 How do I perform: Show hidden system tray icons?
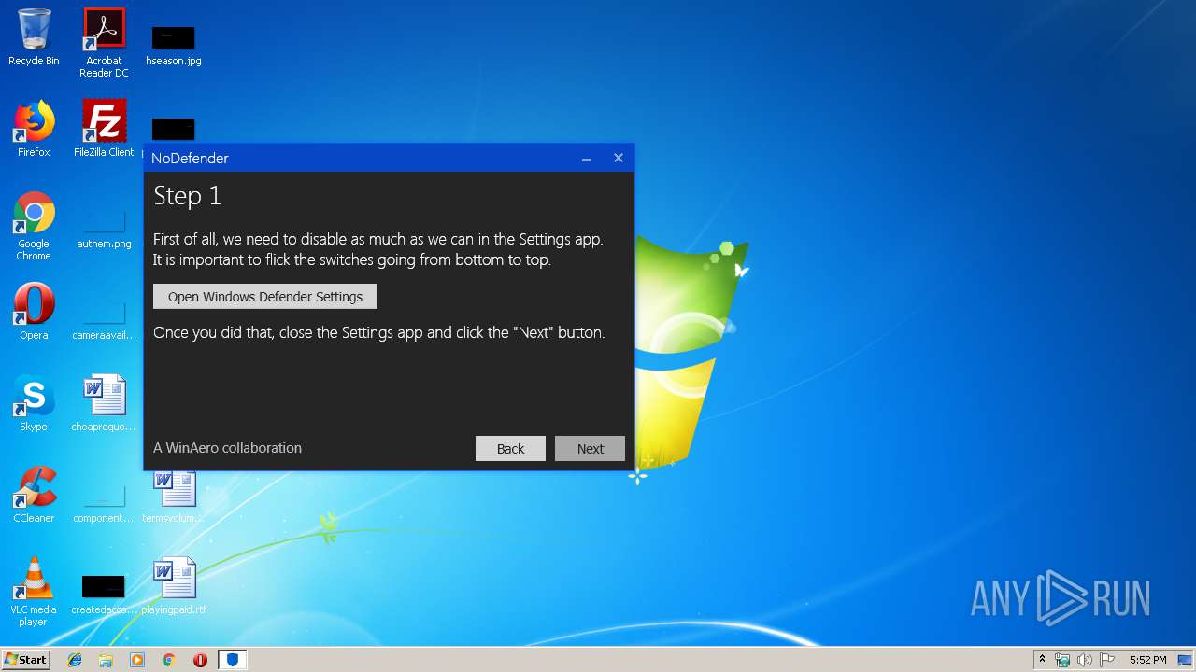[1042, 660]
